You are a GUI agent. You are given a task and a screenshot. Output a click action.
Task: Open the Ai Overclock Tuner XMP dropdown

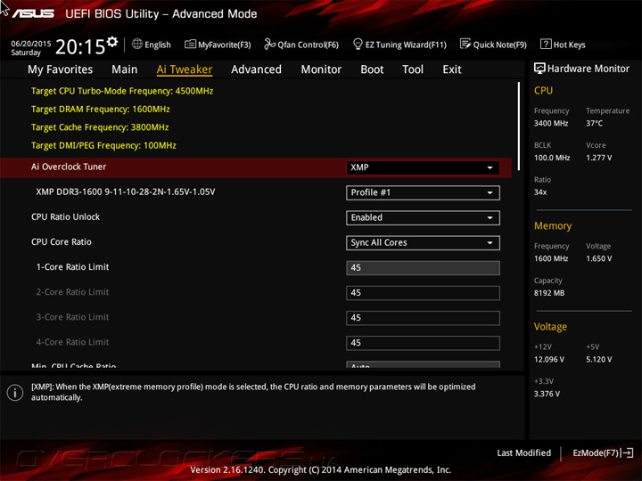[x=423, y=167]
